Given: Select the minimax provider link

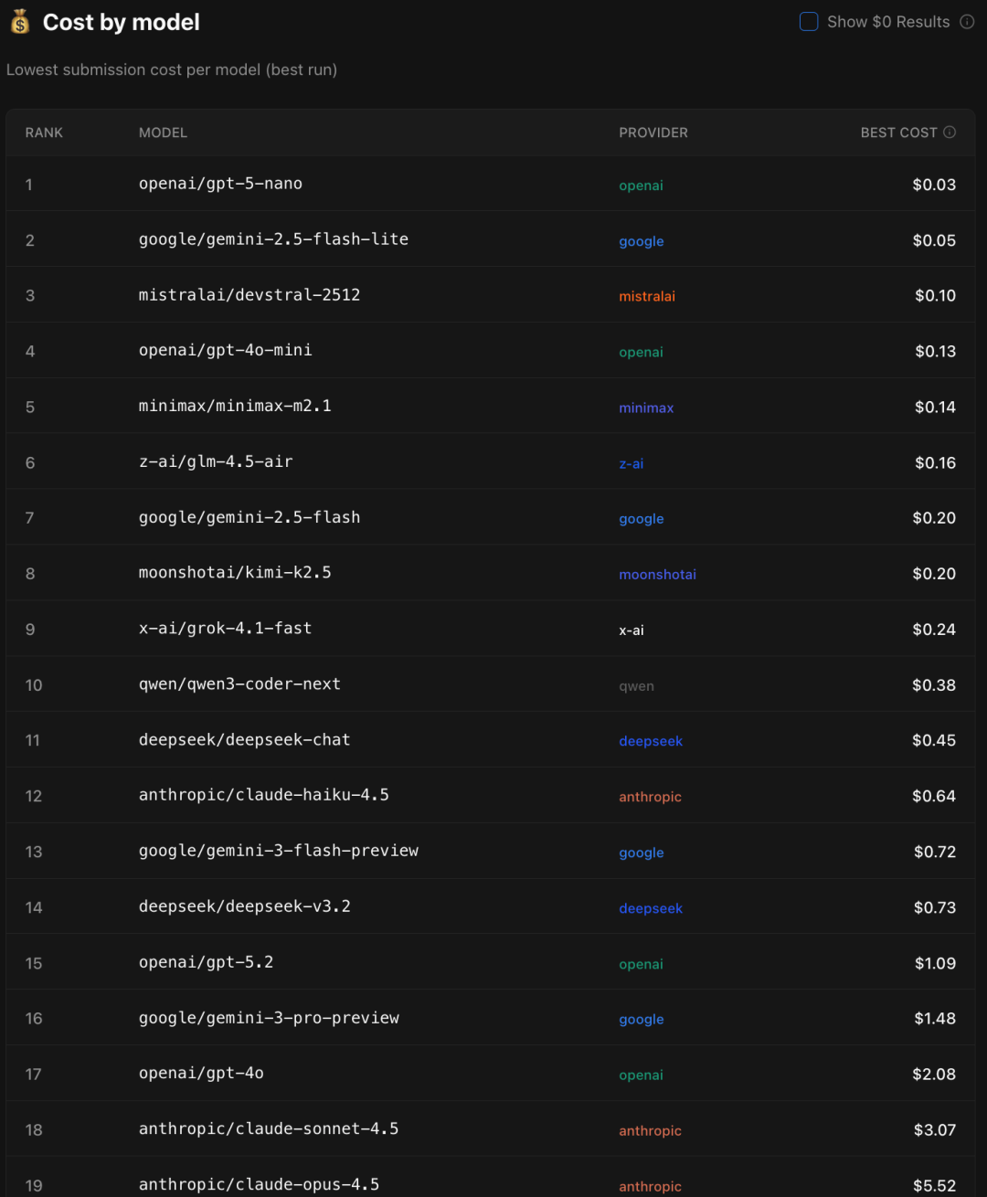Looking at the screenshot, I should pyautogui.click(x=646, y=408).
